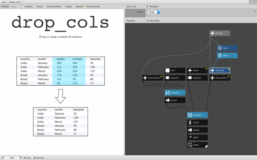Click the frame number field showing 1.00
The height and width of the screenshot is (160, 257).
pos(12,158)
